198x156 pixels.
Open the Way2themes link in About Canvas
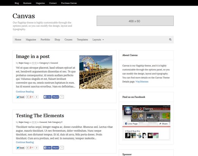[x=142, y=82]
